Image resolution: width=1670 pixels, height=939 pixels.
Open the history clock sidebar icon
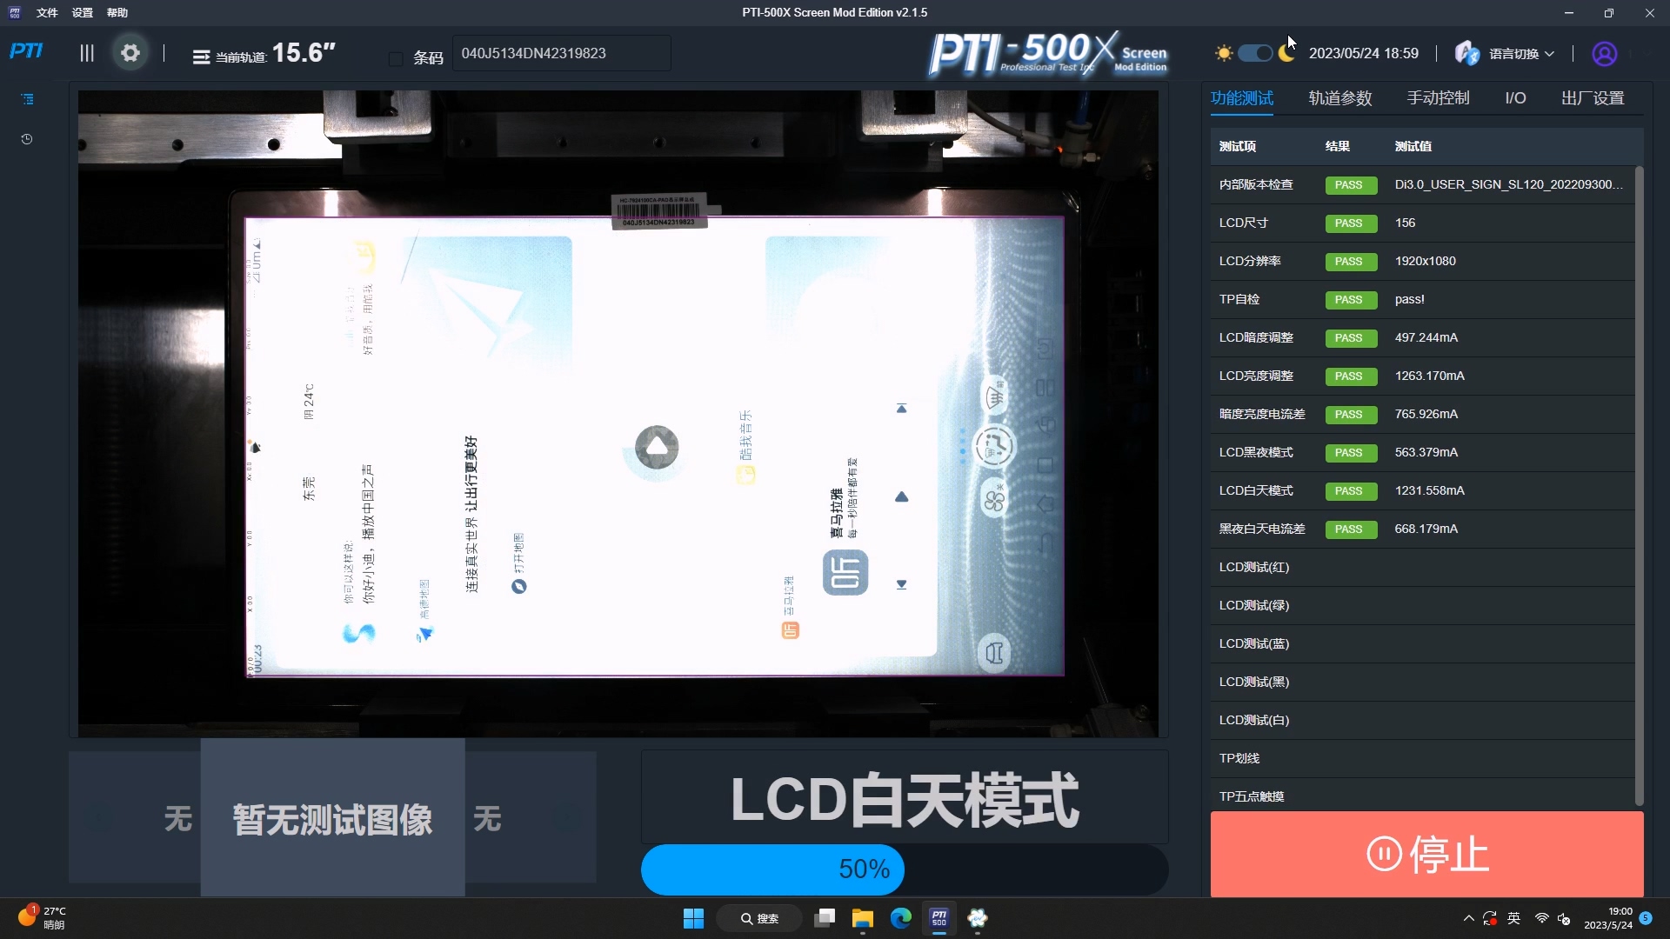point(27,139)
